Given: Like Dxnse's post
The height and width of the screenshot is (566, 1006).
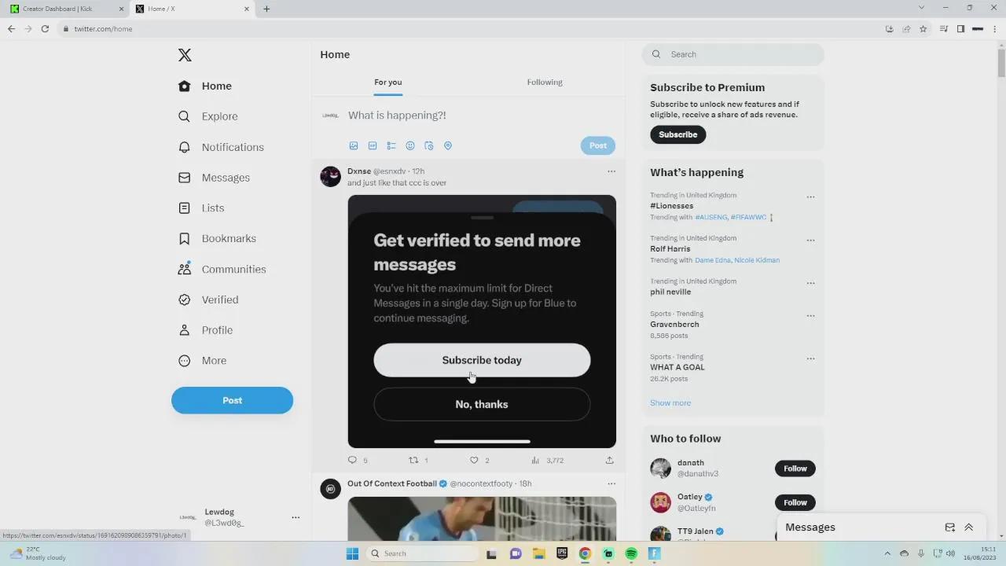Looking at the screenshot, I should coord(474,460).
